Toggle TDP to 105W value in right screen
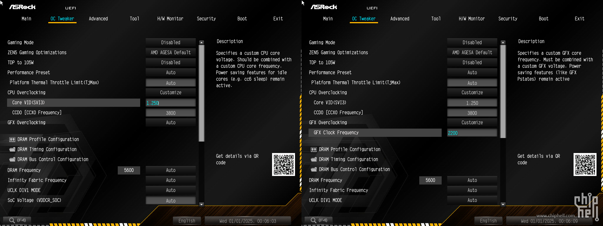The image size is (603, 226). coord(472,63)
